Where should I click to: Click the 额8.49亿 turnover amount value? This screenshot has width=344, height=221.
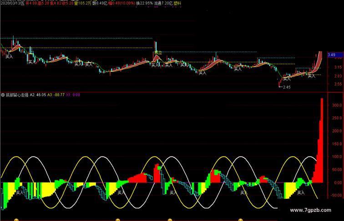pyautogui.click(x=100, y=3)
